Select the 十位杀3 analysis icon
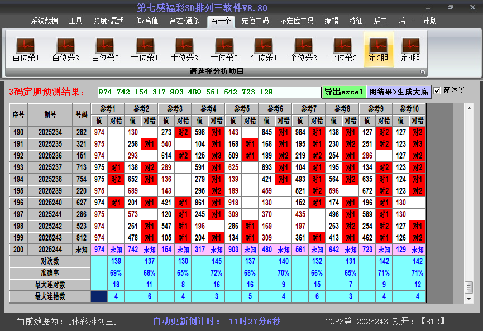This screenshot has width=483, height=331. point(224,45)
